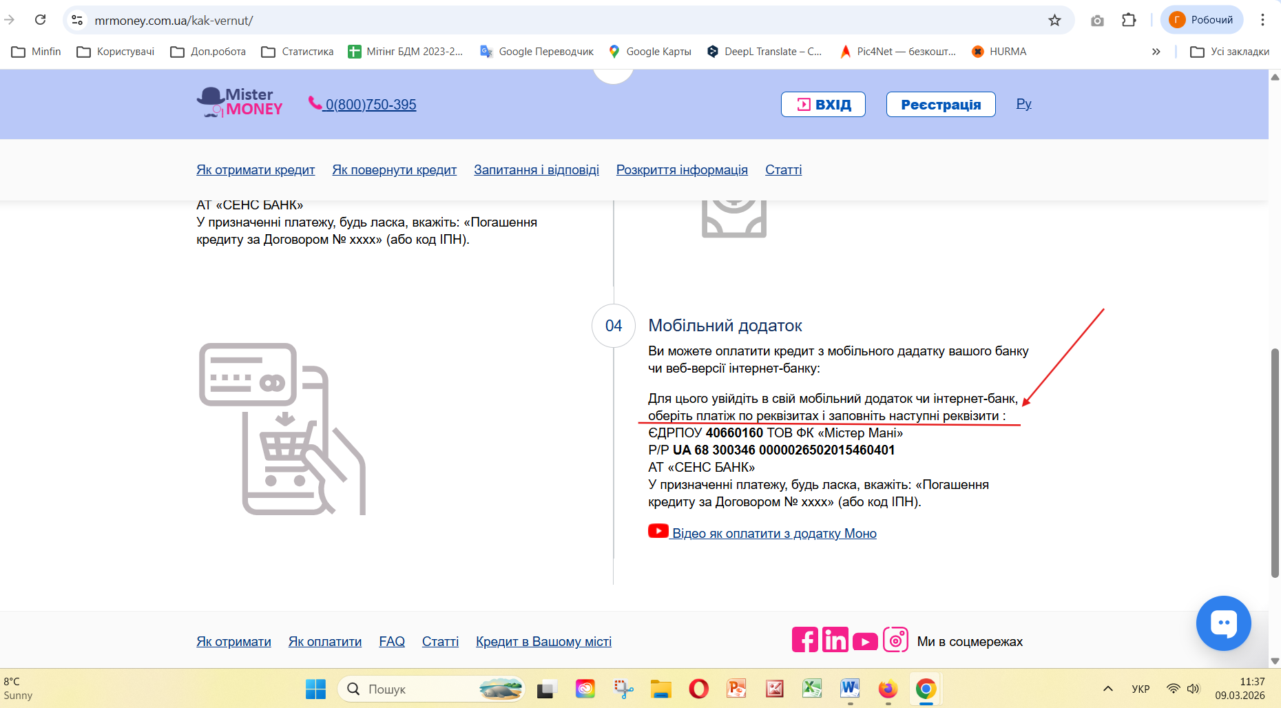The image size is (1281, 708).
Task: Open the volume tray icon
Action: (x=1193, y=689)
